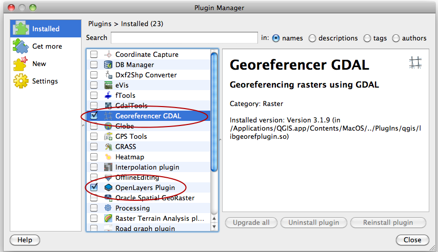The height and width of the screenshot is (252, 438).
Task: Click the Get more puzzle icon
Action: (x=21, y=46)
